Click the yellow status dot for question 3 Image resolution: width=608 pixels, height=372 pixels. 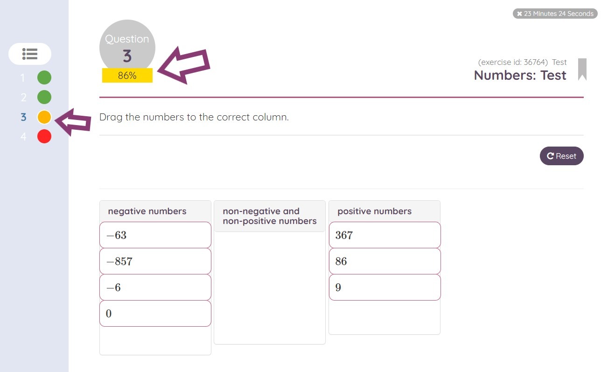(x=44, y=117)
